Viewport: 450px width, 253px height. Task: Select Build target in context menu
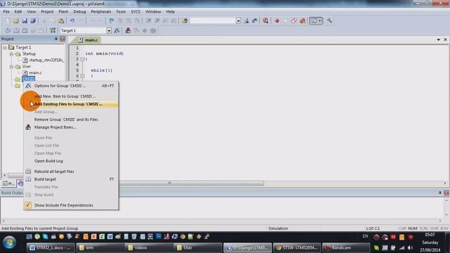pyautogui.click(x=71, y=179)
